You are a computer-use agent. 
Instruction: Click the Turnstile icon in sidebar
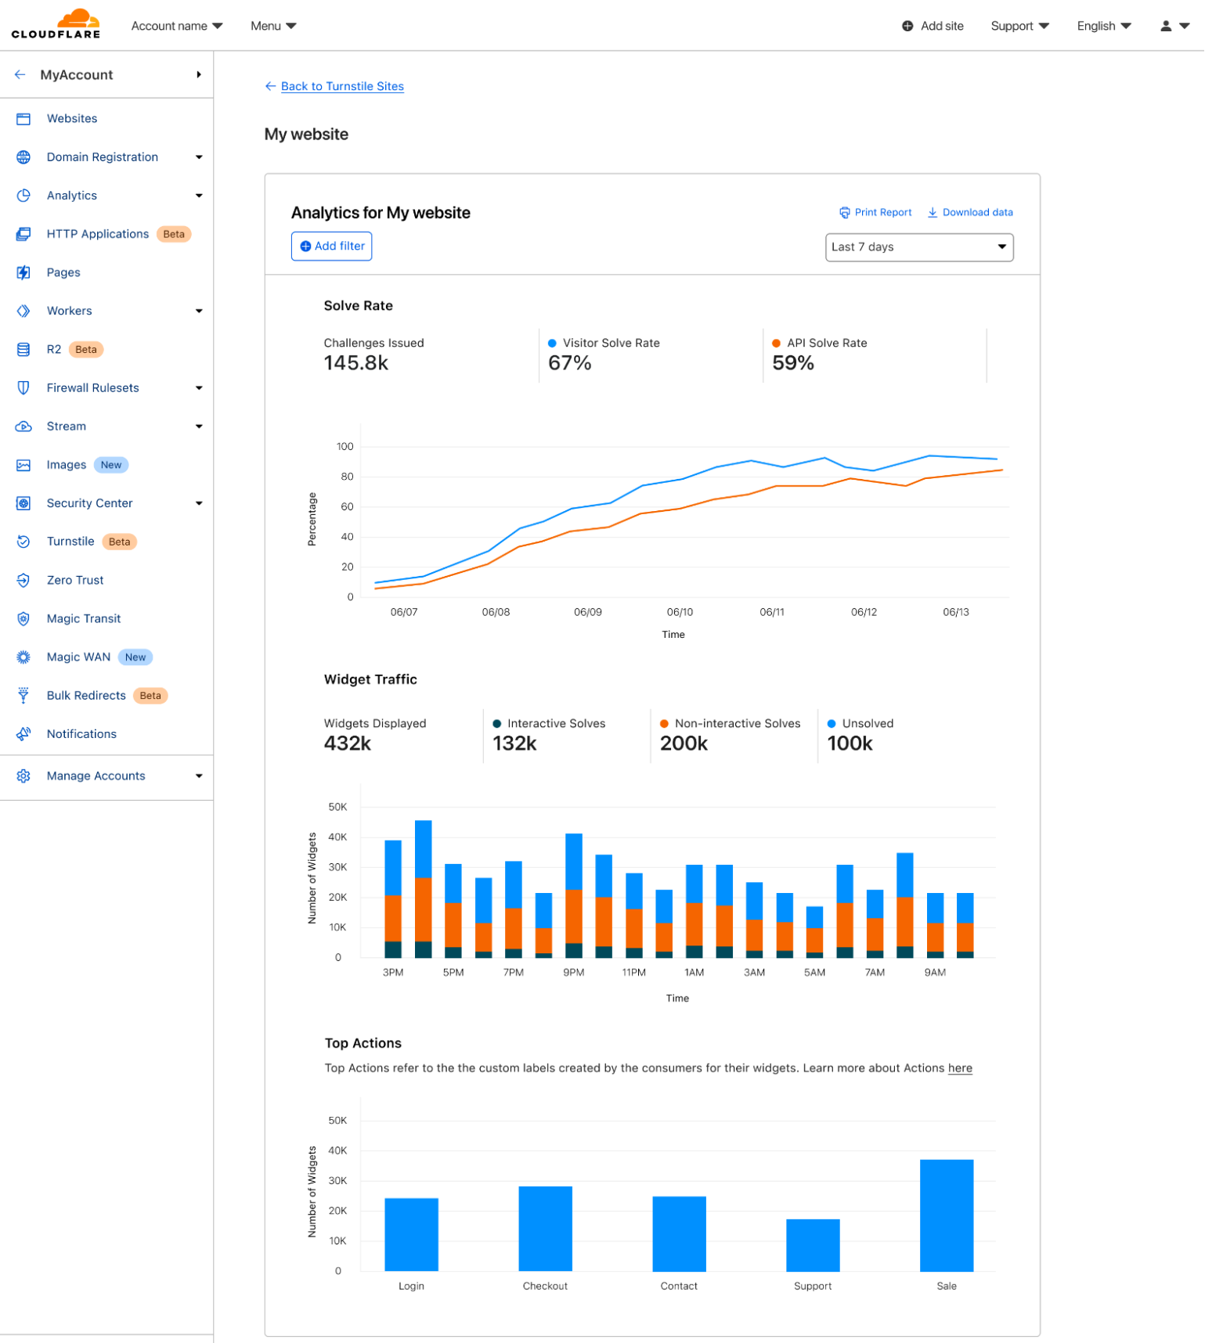23,542
